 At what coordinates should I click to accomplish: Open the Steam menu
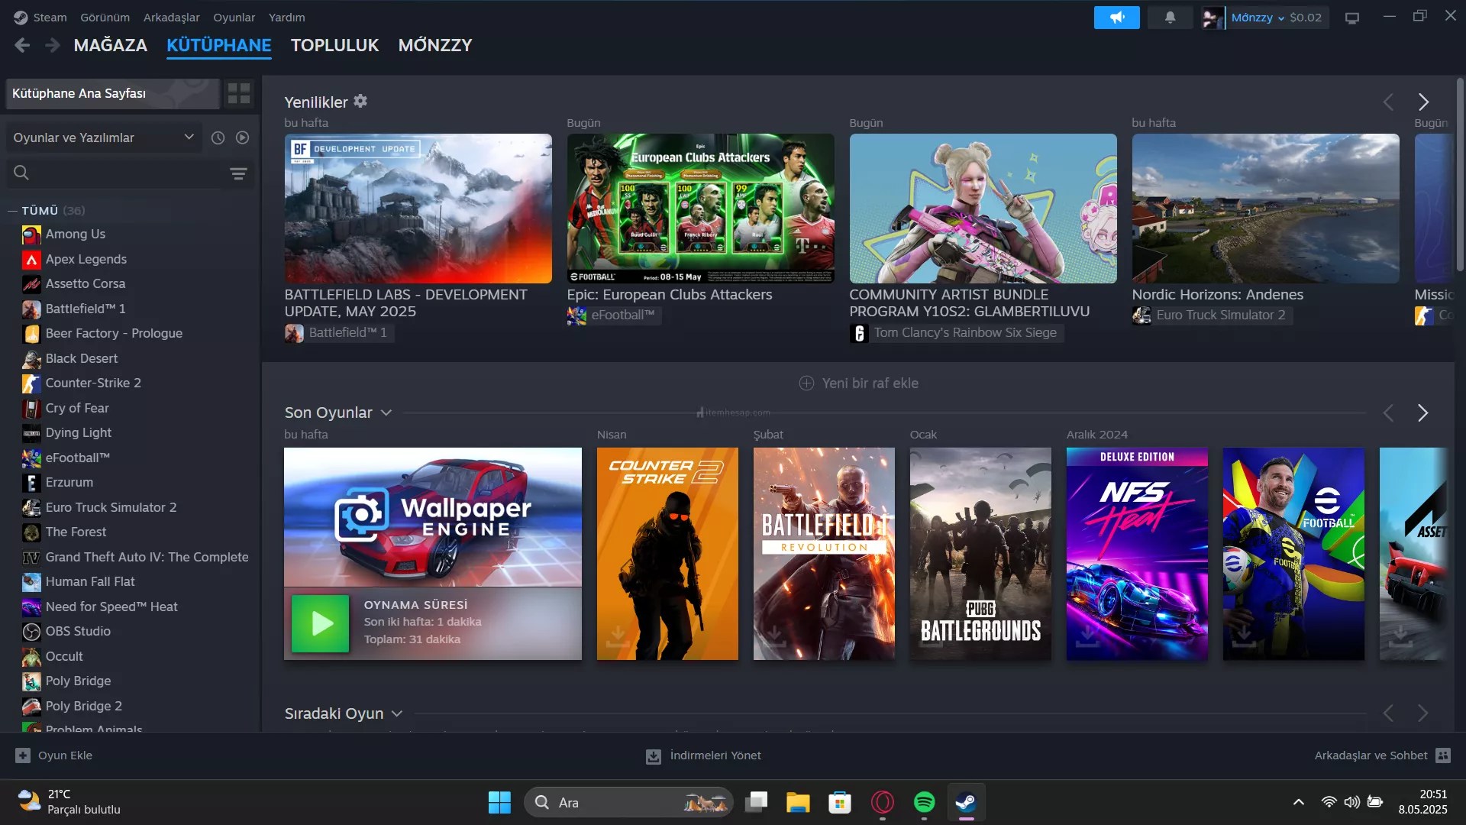(x=50, y=18)
